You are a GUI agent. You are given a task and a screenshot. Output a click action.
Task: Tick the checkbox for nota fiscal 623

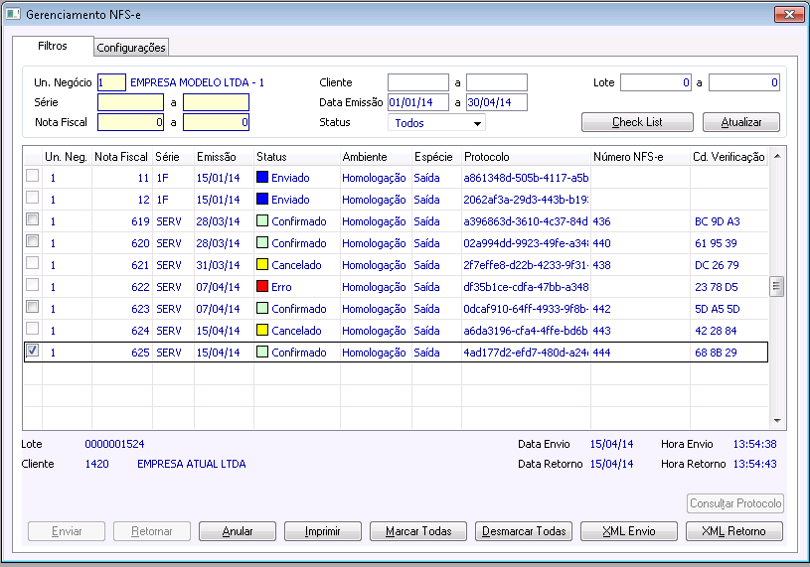[x=32, y=308]
